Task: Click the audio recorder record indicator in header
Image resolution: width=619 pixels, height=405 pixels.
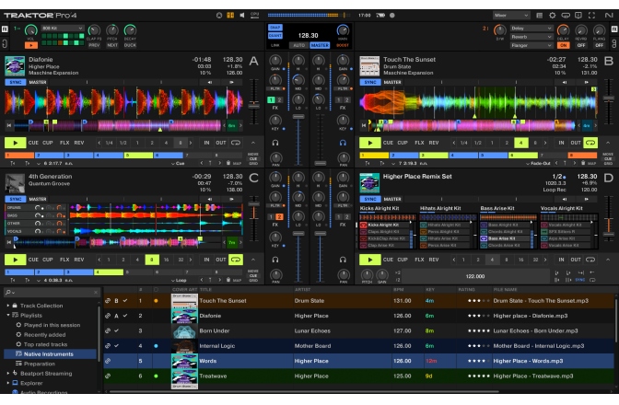Action: tap(392, 16)
